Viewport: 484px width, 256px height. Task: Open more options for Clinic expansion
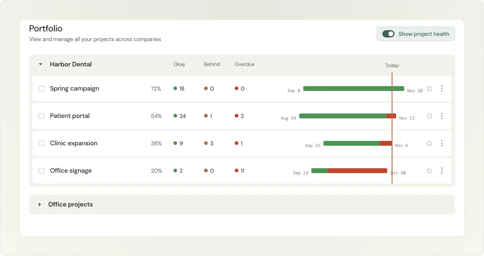click(x=442, y=143)
